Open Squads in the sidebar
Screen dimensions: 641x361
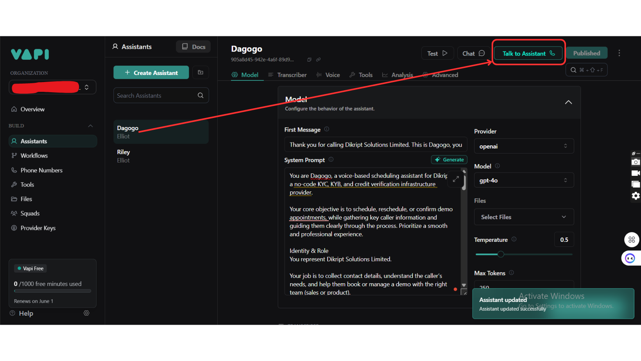coord(53,213)
